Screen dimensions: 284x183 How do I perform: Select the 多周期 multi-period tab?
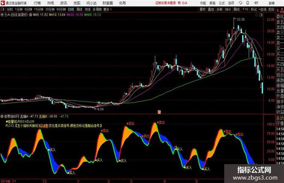click(97, 9)
